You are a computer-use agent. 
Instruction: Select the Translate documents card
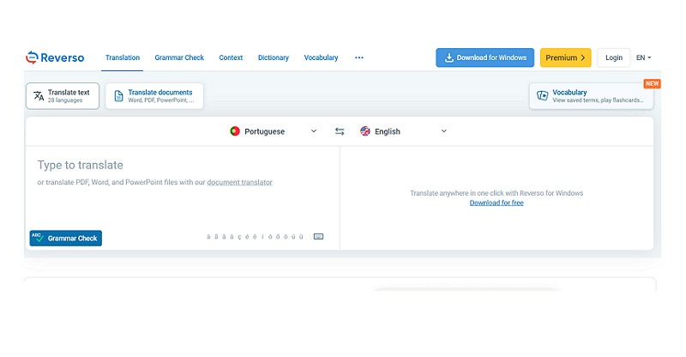pos(154,96)
